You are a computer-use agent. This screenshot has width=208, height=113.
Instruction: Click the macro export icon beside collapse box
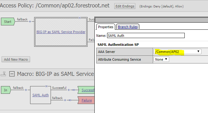(3, 74)
